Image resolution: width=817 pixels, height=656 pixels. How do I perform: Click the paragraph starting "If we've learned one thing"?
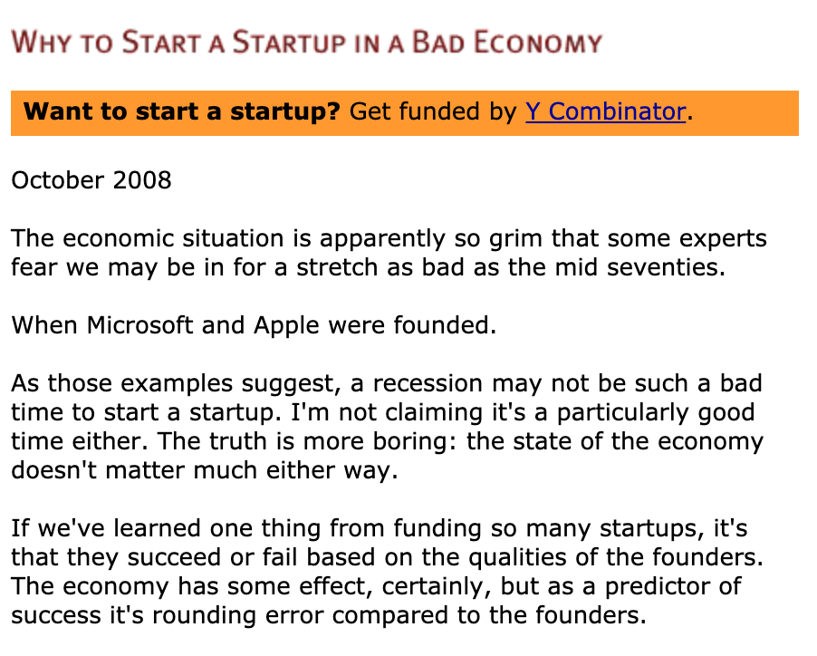pyautogui.click(x=380, y=572)
